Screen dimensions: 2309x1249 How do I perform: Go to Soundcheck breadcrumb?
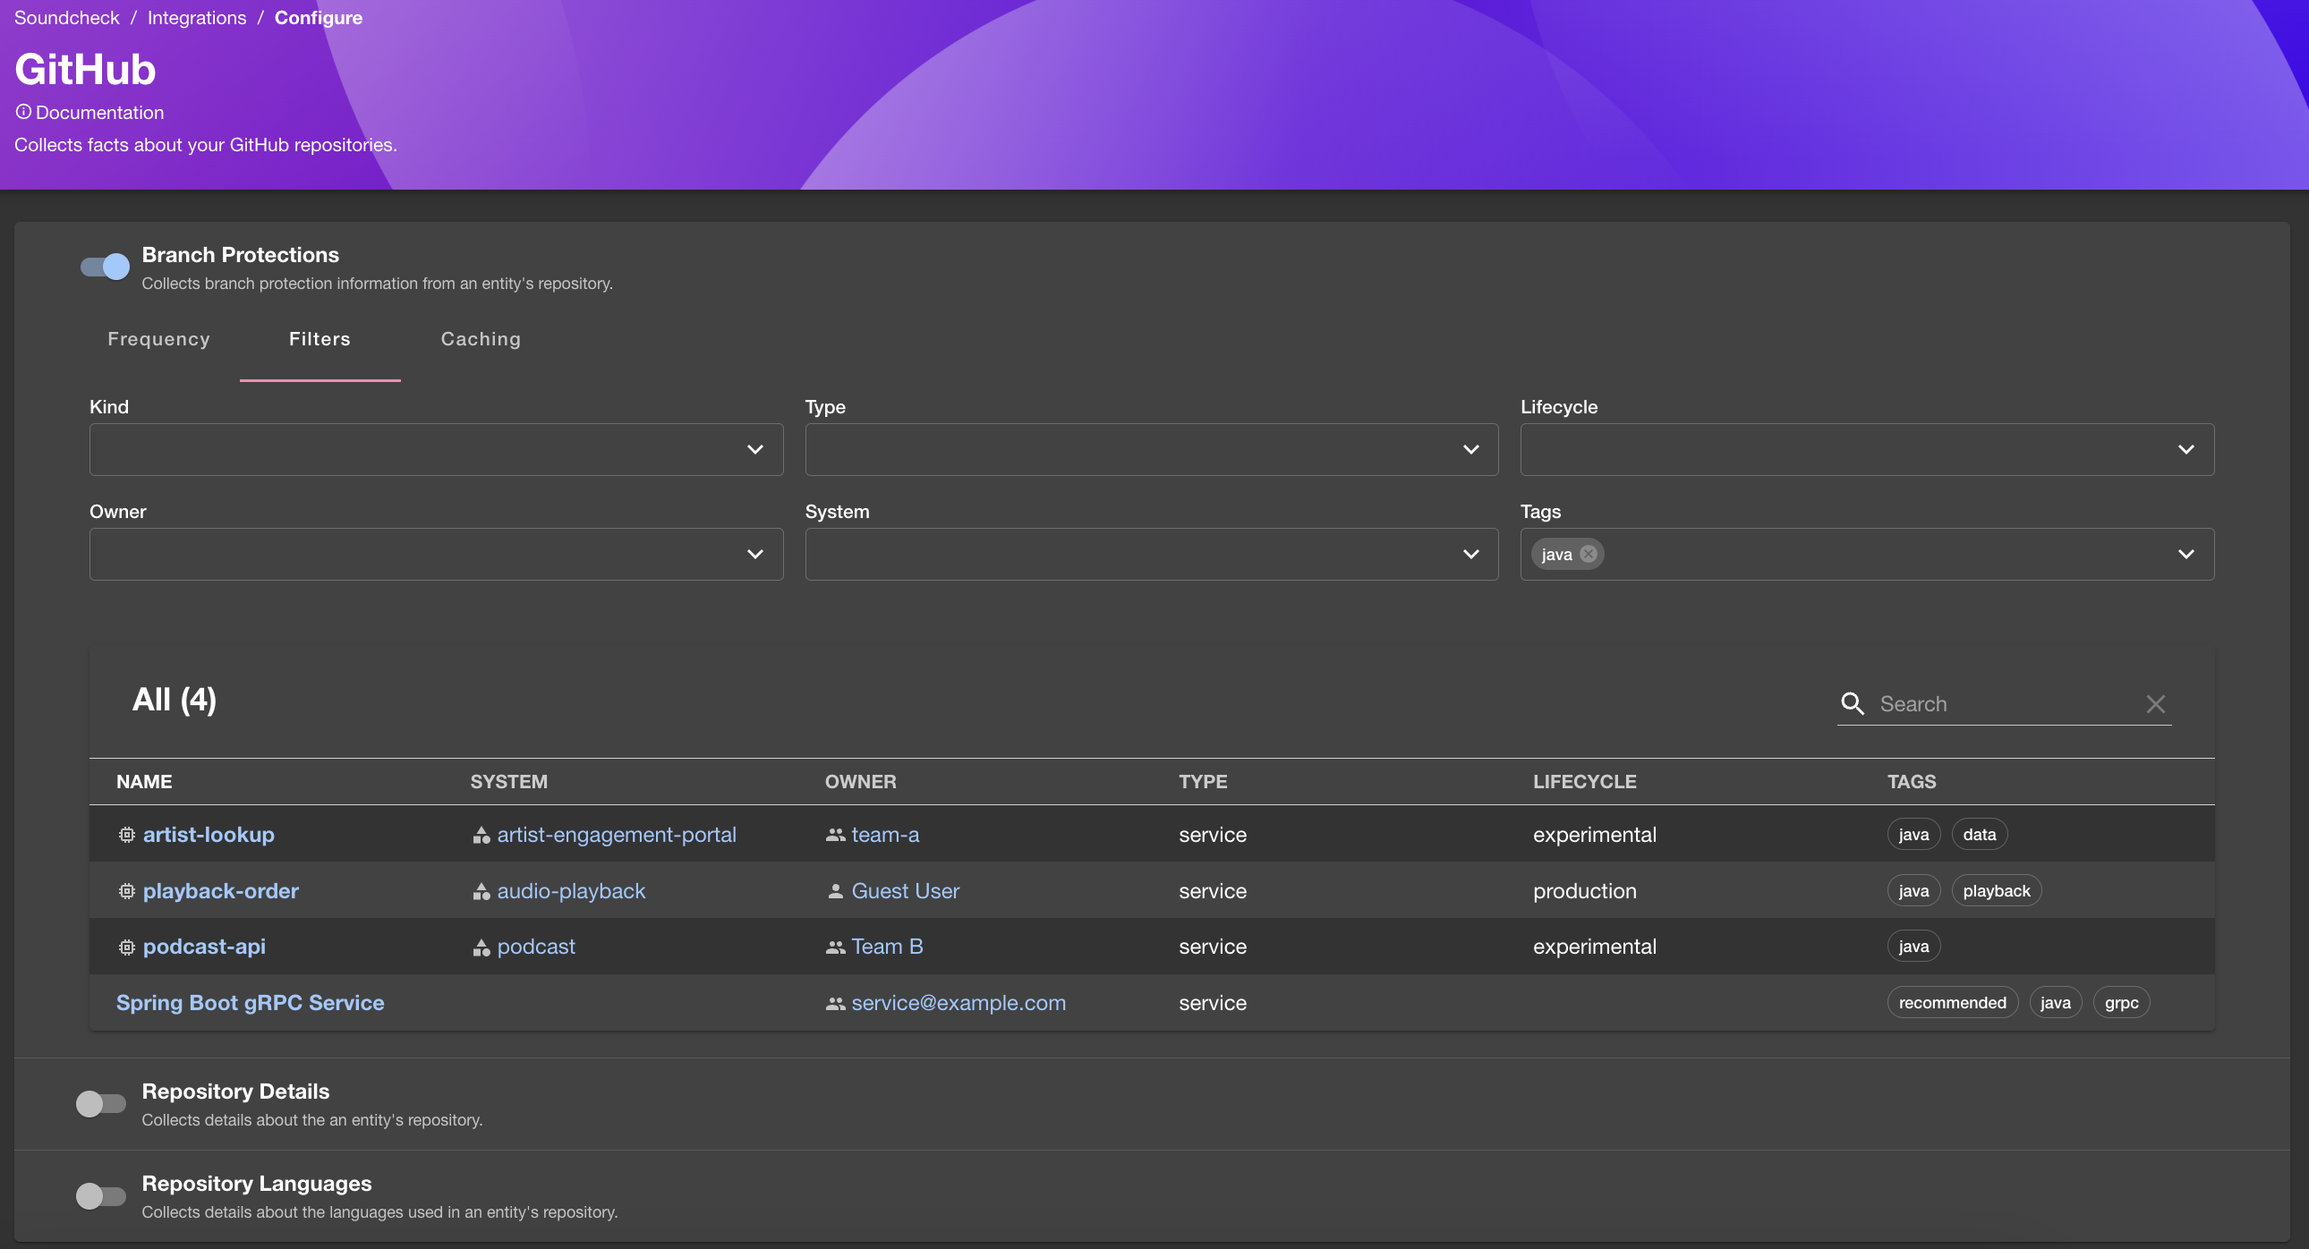(x=67, y=18)
